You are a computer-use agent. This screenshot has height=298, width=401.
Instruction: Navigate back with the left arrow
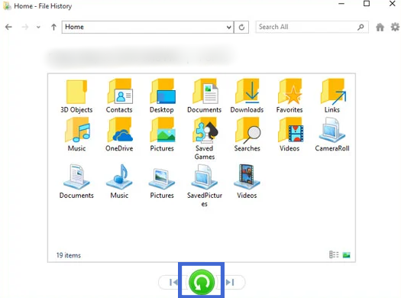pos(8,27)
